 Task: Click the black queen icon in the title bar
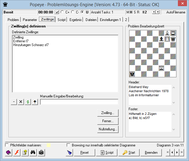[x=5, y=4]
